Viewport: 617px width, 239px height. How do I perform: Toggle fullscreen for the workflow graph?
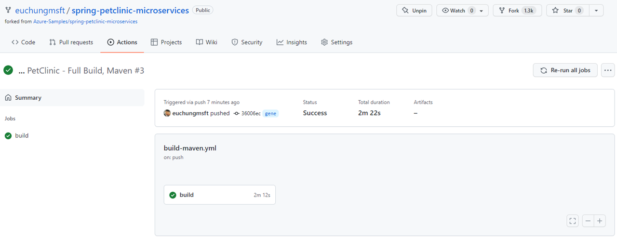573,221
